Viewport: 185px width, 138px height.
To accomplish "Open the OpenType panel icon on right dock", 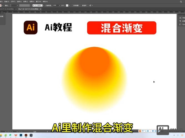I will (x=180, y=25).
